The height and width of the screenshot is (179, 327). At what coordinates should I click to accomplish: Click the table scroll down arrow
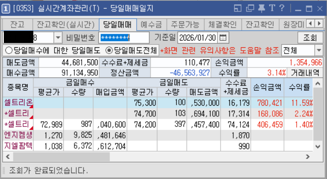coord(318,147)
